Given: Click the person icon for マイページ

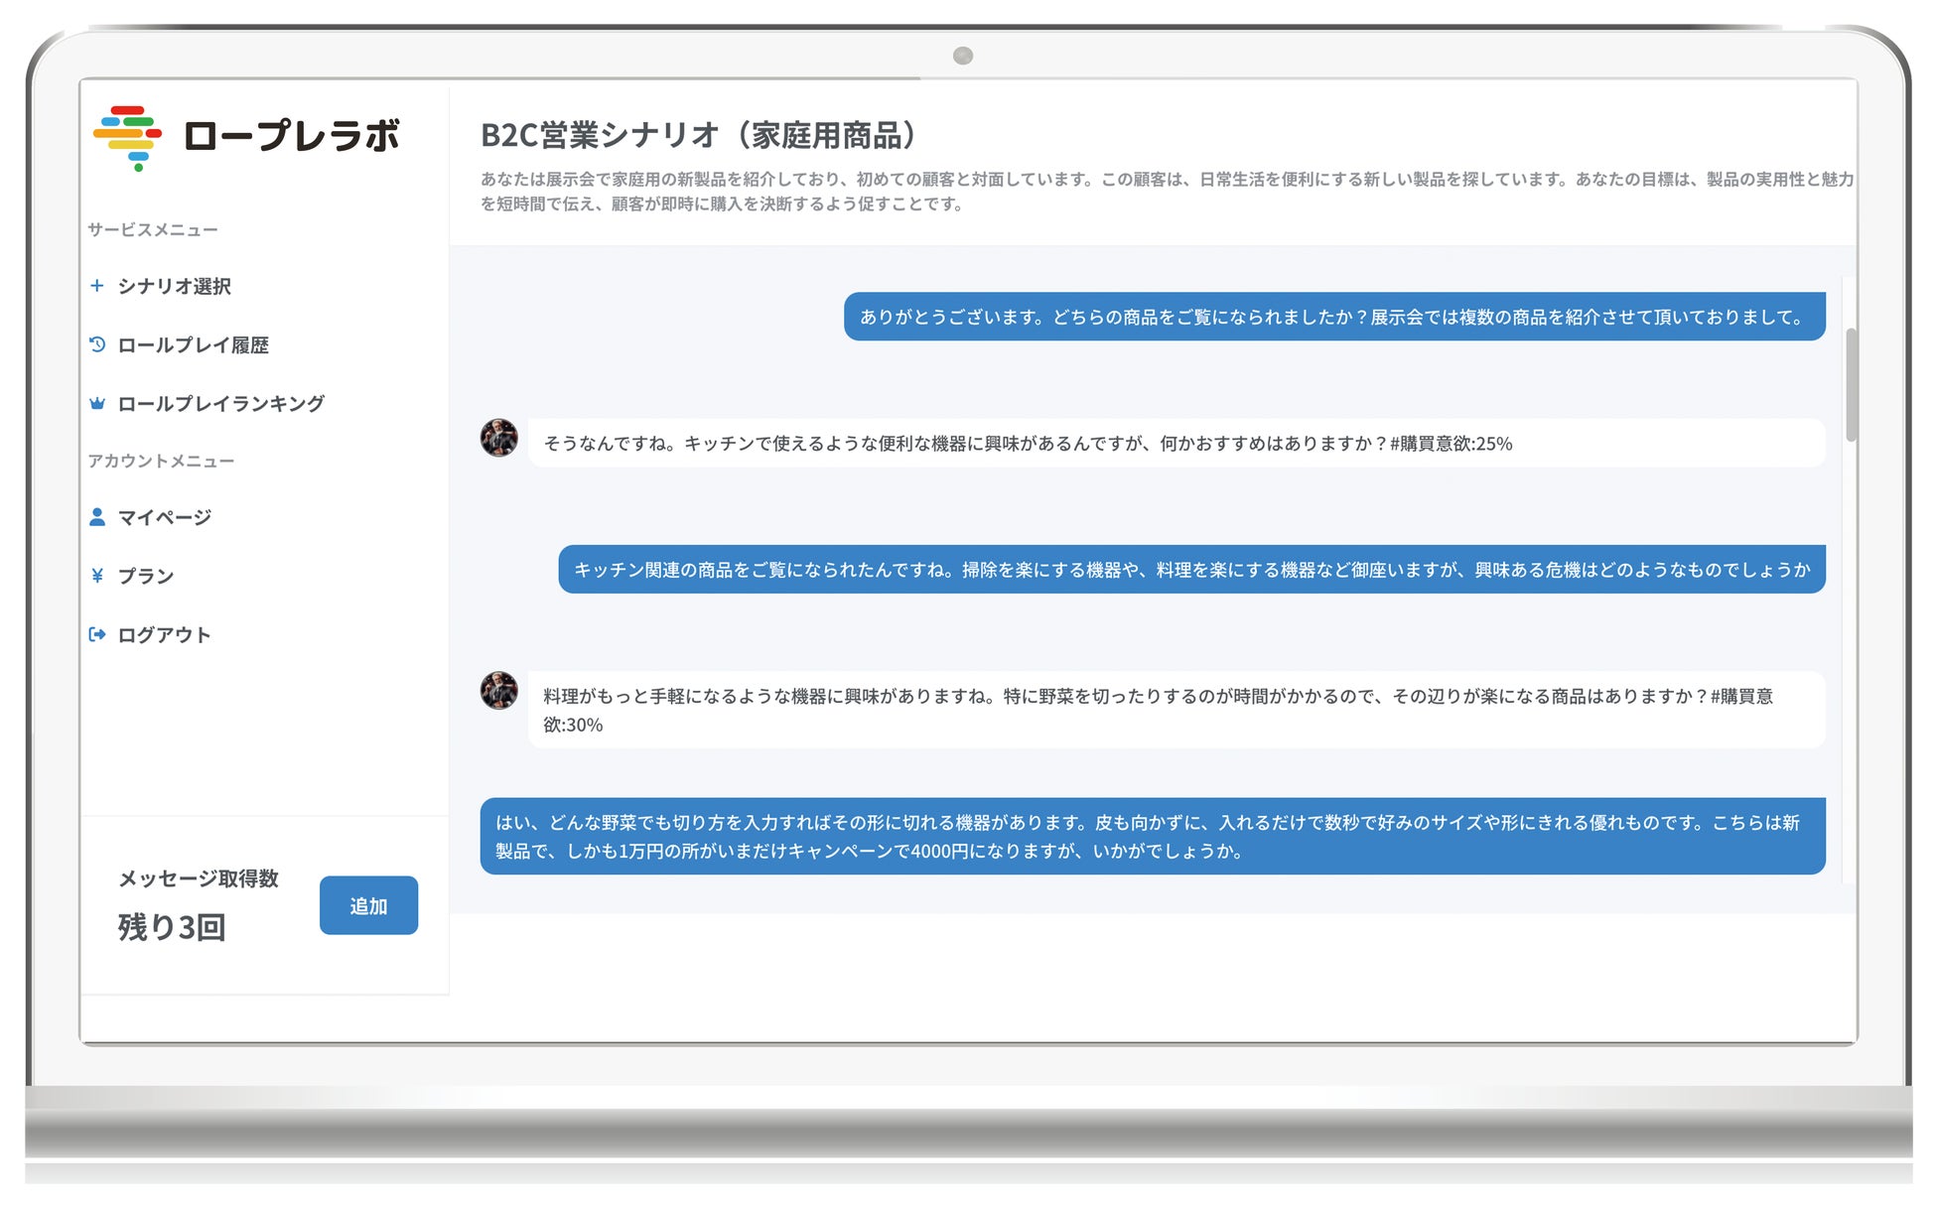Looking at the screenshot, I should pos(96,517).
